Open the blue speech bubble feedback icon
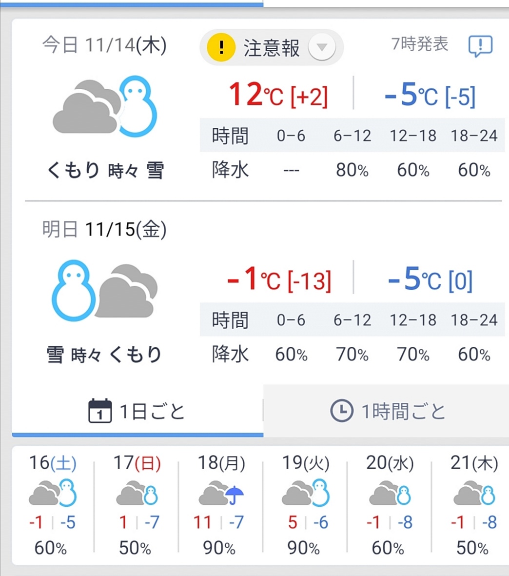The height and width of the screenshot is (576, 509). point(480,46)
